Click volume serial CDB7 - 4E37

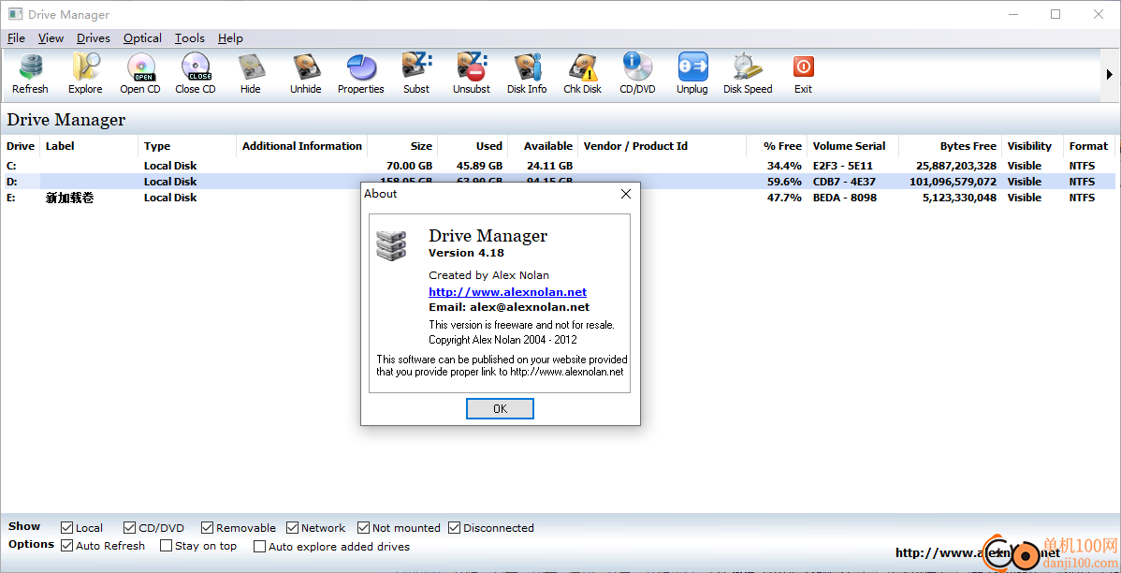coord(844,182)
